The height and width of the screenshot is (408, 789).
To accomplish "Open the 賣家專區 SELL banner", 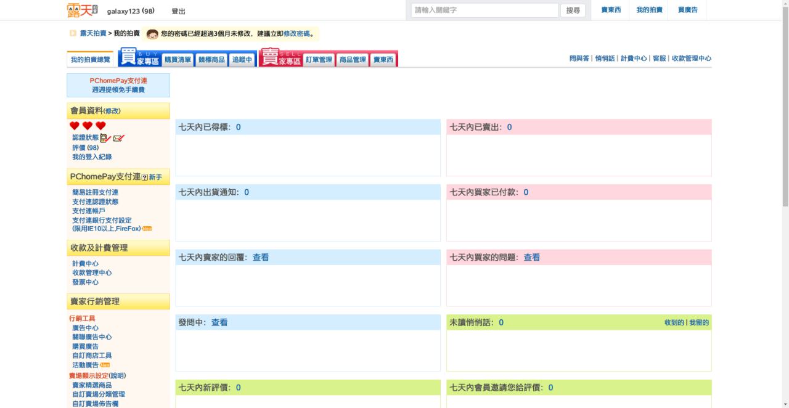I will click(281, 57).
